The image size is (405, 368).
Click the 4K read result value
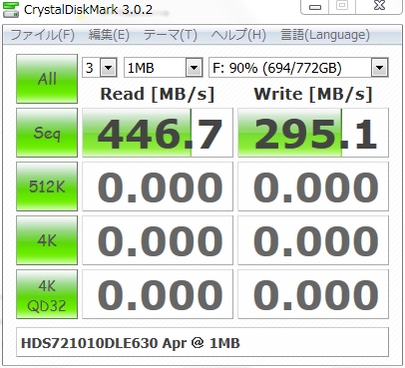pos(158,240)
